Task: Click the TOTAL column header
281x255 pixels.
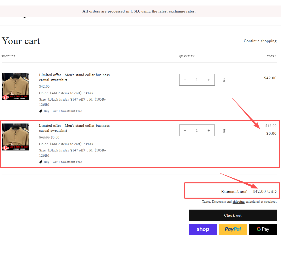Action: coord(271,56)
